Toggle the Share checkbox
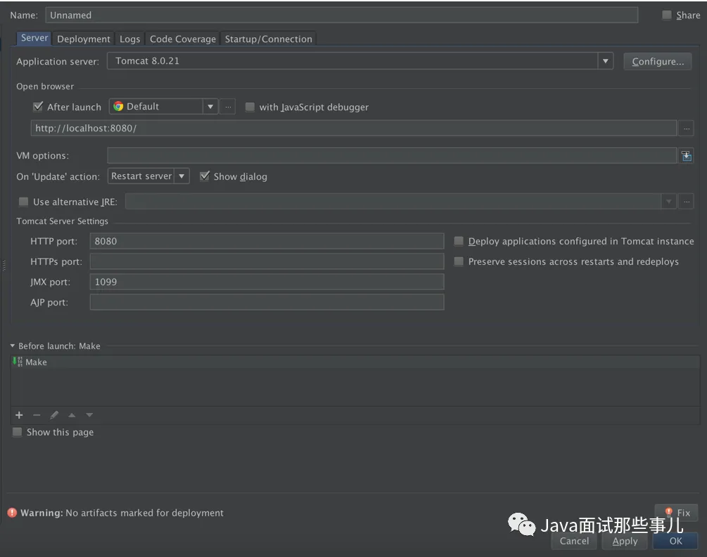Image resolution: width=707 pixels, height=557 pixels. pyautogui.click(x=666, y=15)
